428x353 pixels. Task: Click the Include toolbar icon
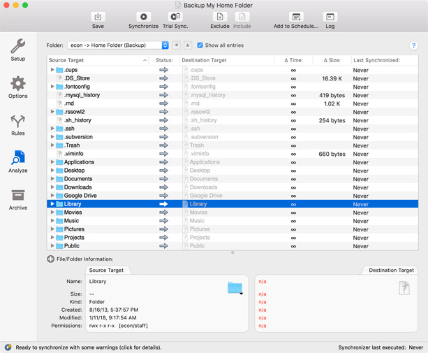coord(242,17)
